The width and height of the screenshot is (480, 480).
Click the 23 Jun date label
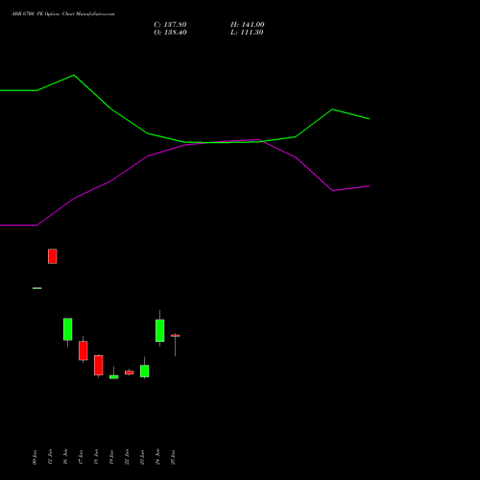click(142, 457)
